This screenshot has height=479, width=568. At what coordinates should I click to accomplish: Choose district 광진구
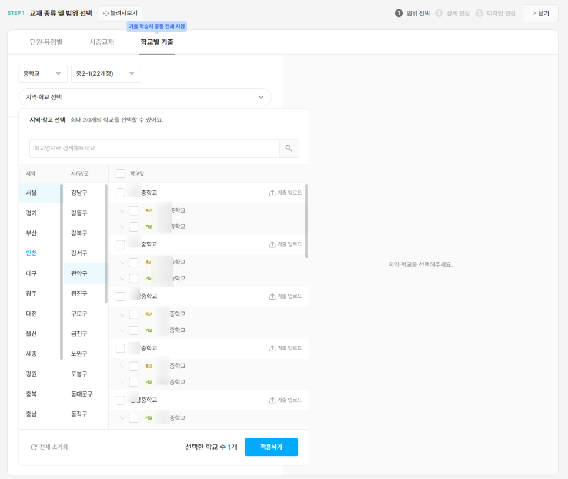(85, 293)
